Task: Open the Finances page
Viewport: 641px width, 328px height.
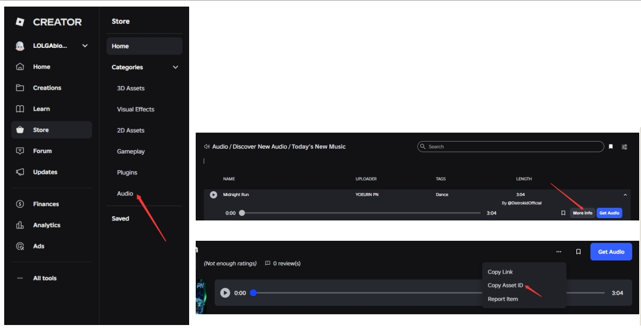Action: pyautogui.click(x=45, y=204)
